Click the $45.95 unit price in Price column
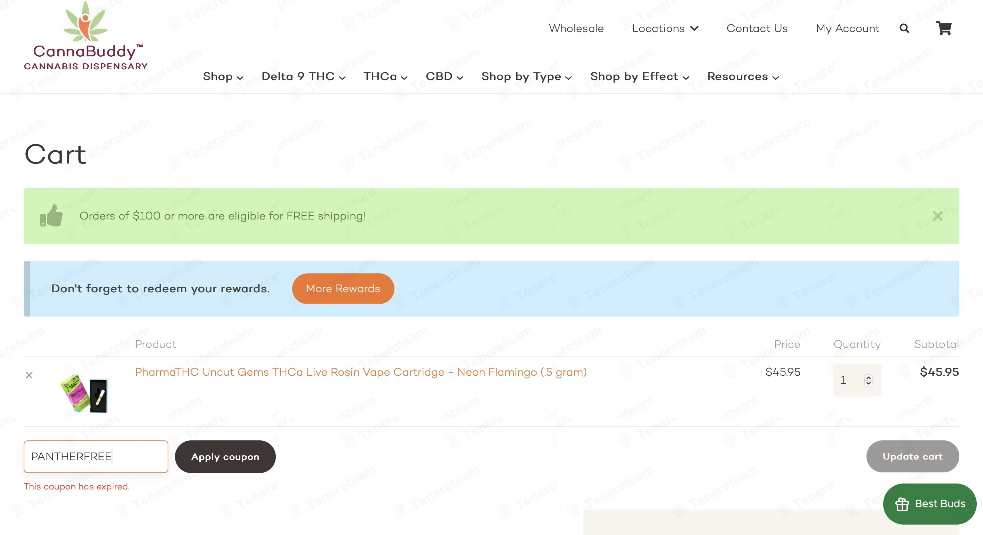983x535 pixels. point(783,372)
